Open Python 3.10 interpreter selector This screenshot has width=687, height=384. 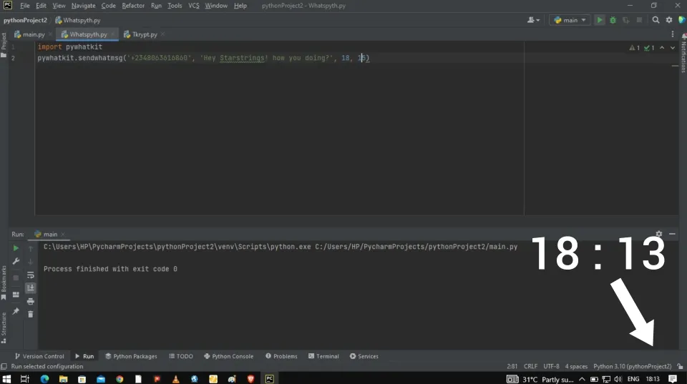(x=632, y=367)
